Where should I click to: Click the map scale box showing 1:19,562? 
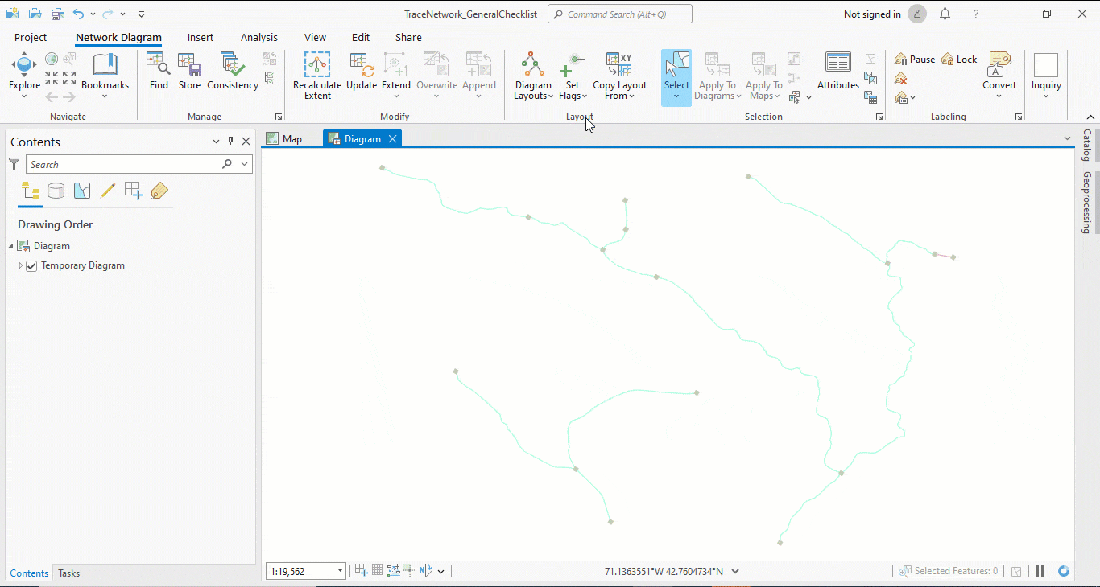click(x=300, y=570)
